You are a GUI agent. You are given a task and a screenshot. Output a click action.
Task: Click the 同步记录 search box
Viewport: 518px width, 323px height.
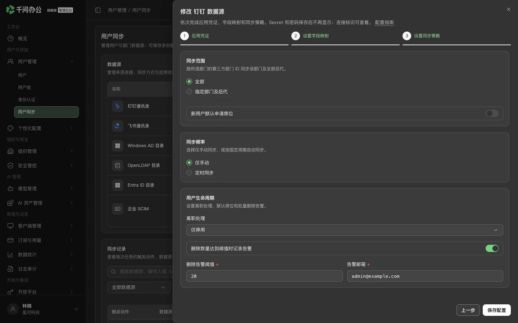pos(140,272)
